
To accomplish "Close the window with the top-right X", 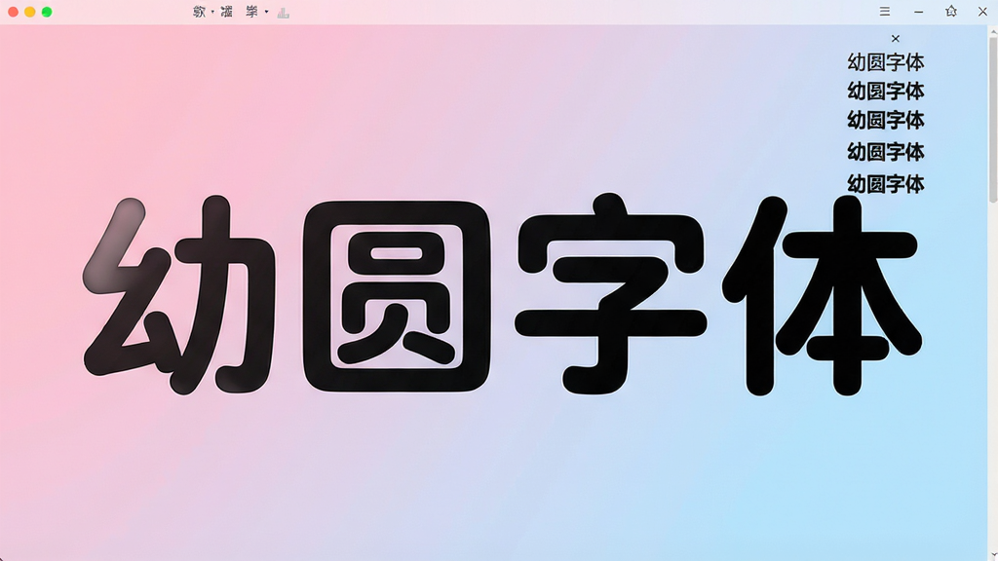I will click(982, 12).
